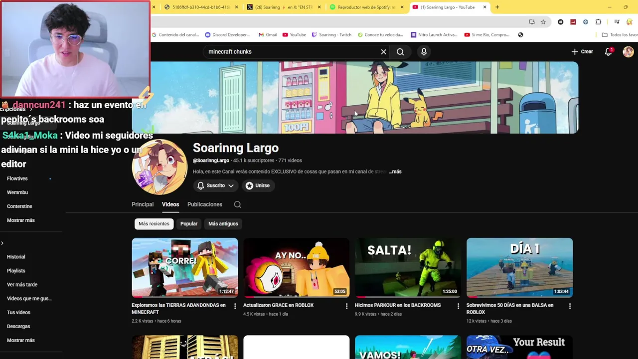Open 'Ver más tarde' in sidebar
Screen dimensions: 638x359
22,285
